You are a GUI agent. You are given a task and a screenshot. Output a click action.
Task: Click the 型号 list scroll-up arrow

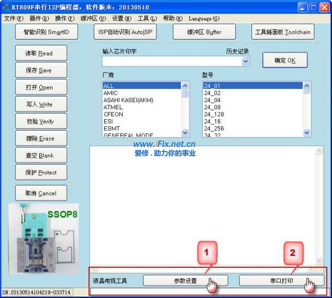307,86
